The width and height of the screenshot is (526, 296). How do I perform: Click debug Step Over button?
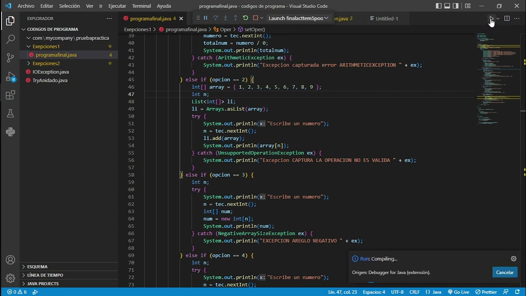pos(215,18)
